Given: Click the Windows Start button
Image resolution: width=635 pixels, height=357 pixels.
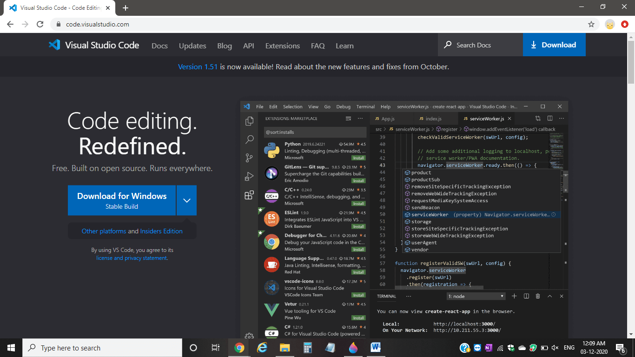Looking at the screenshot, I should [11, 348].
